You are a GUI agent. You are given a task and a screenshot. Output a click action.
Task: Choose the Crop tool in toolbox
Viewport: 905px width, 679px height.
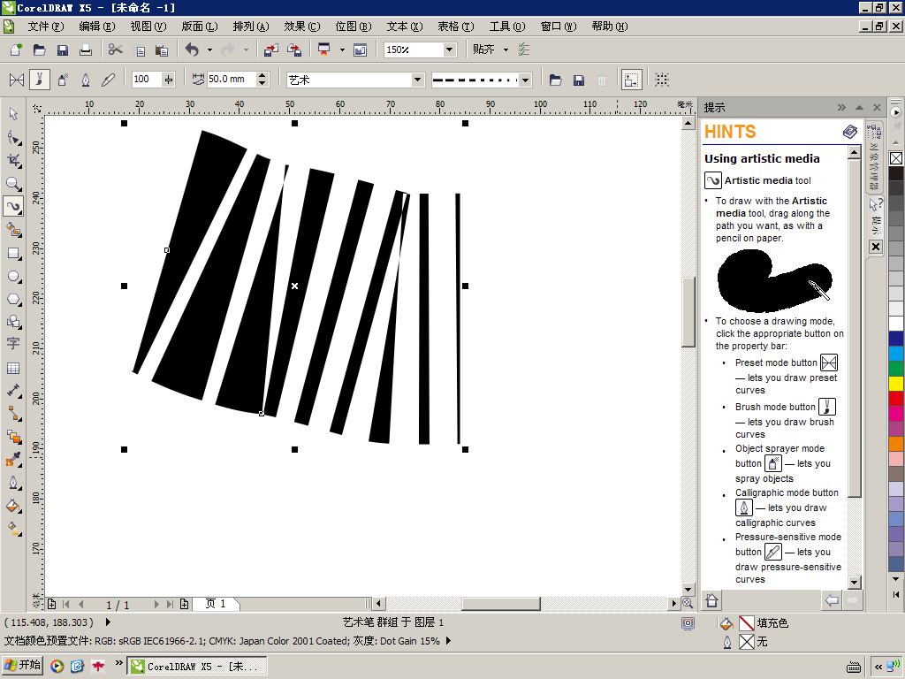coord(12,161)
